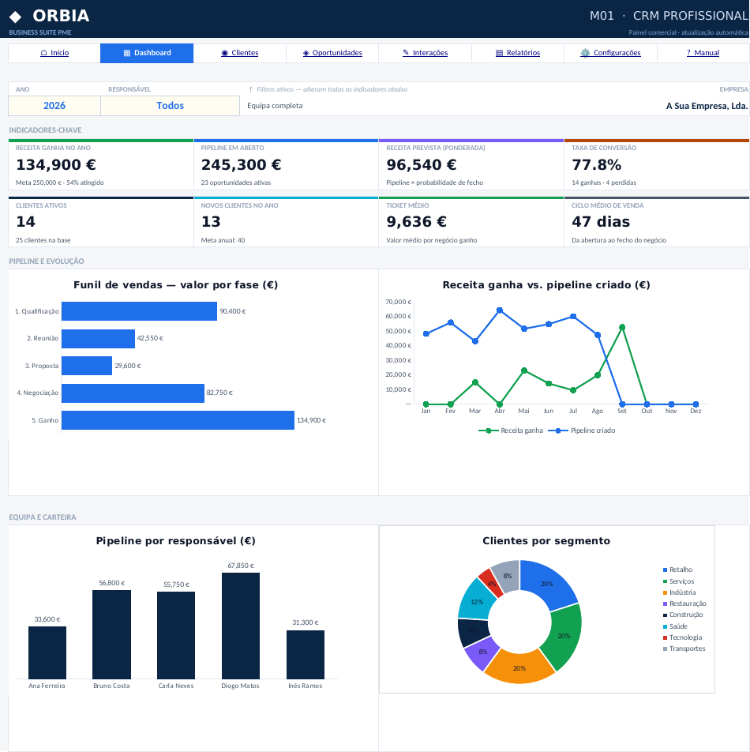Go to the Clientes tab
The image size is (750, 752).
240,53
